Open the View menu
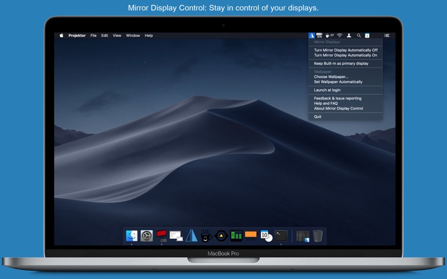The width and height of the screenshot is (447, 279). [117, 36]
